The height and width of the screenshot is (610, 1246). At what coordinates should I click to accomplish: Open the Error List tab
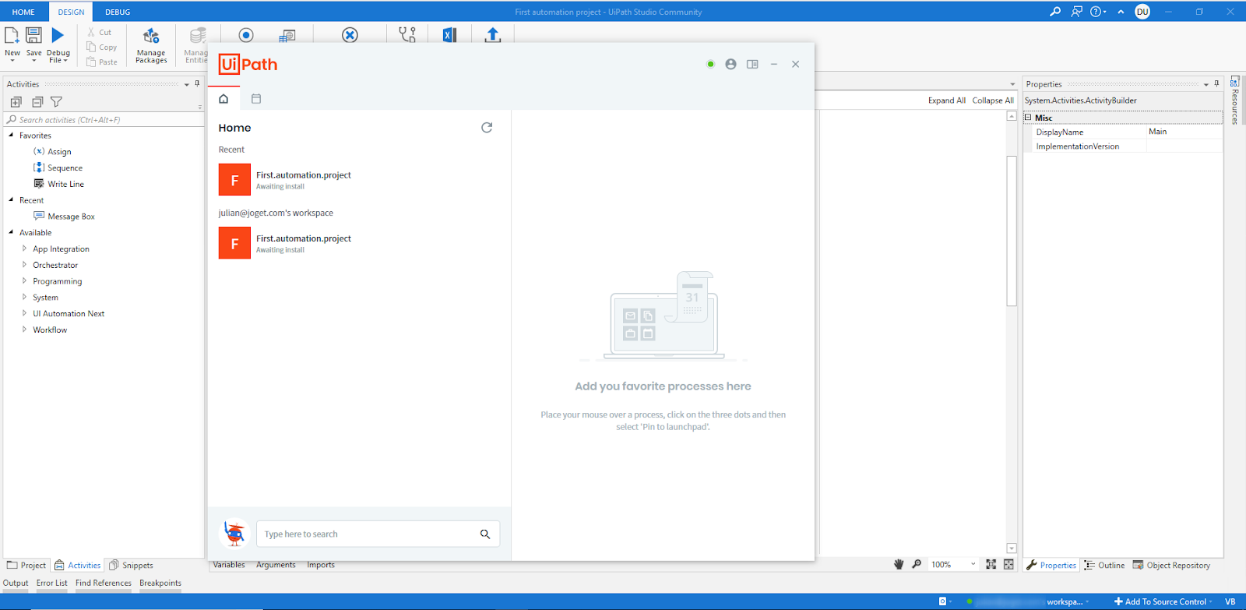click(52, 583)
